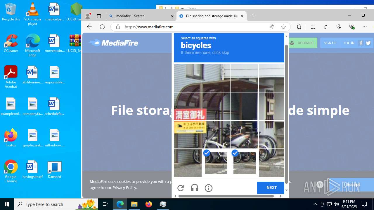Select Google Chrome desktop shortcut
Viewport: 374px width, 210px height.
(x=11, y=171)
